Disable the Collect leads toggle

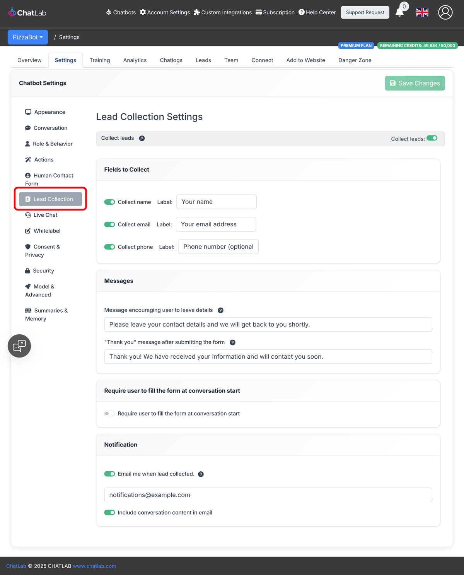(x=432, y=138)
